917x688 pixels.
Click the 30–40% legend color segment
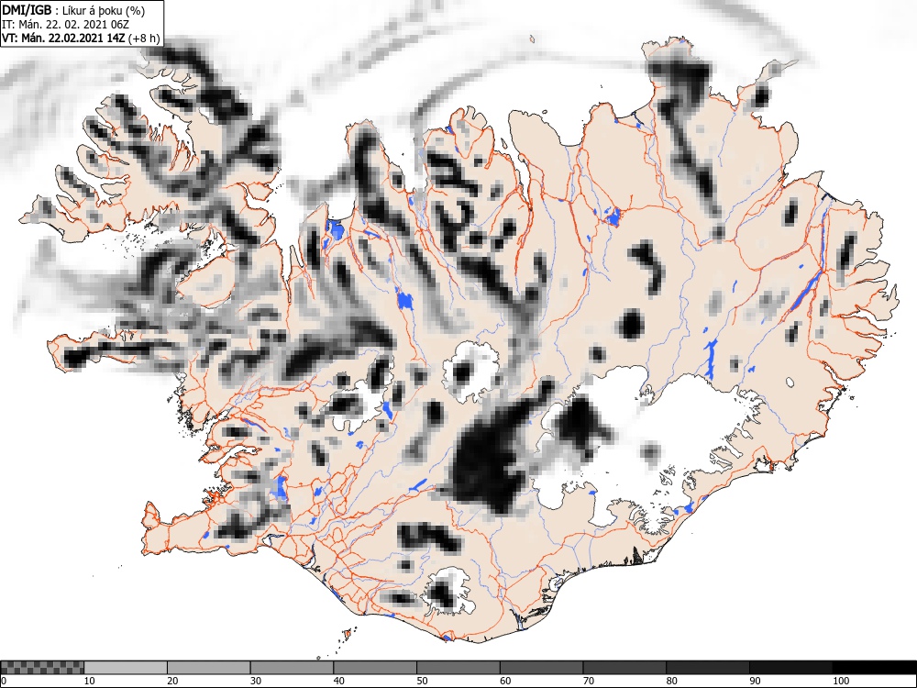coord(292,667)
